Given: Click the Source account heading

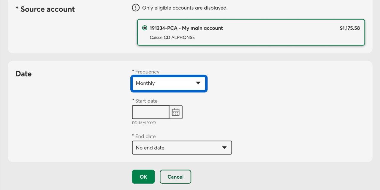Looking at the screenshot, I should (x=47, y=9).
